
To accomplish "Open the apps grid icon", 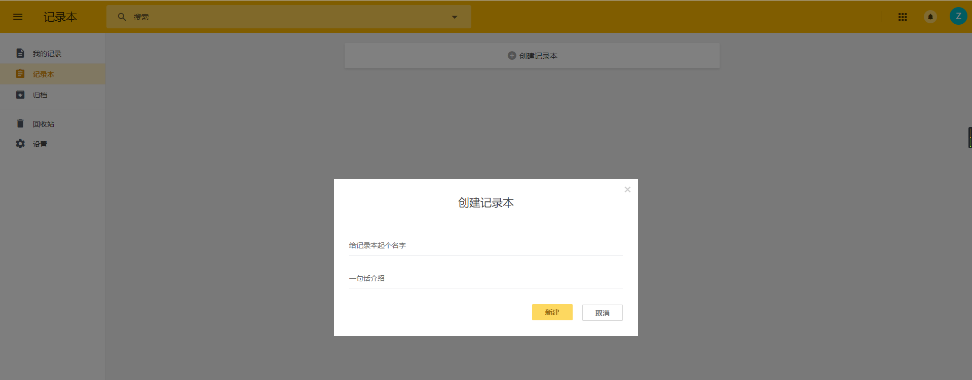I will point(903,17).
